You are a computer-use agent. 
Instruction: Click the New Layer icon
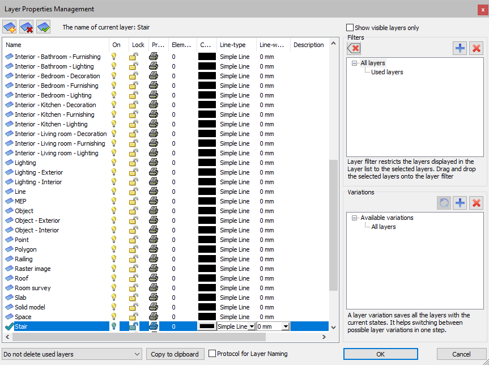10,27
